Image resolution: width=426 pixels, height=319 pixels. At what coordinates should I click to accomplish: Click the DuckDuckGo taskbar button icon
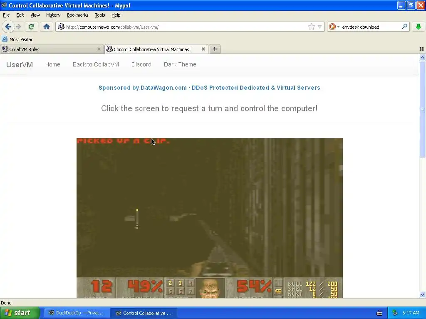tap(51, 313)
